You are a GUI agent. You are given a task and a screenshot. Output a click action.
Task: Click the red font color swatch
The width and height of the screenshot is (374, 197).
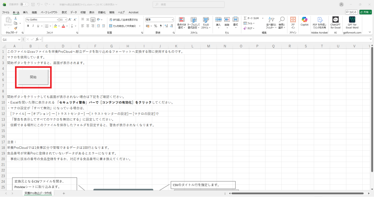[x=63, y=26]
